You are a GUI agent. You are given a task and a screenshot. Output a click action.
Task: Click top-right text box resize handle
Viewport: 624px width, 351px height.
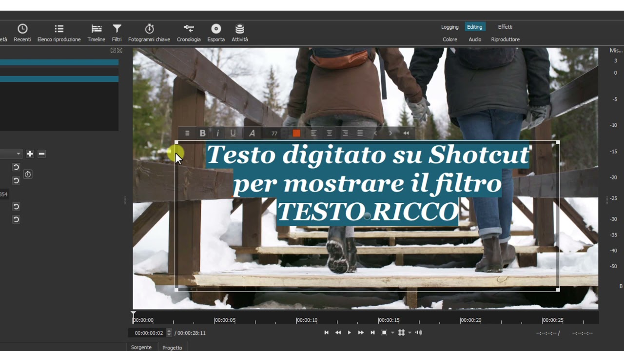(558, 142)
